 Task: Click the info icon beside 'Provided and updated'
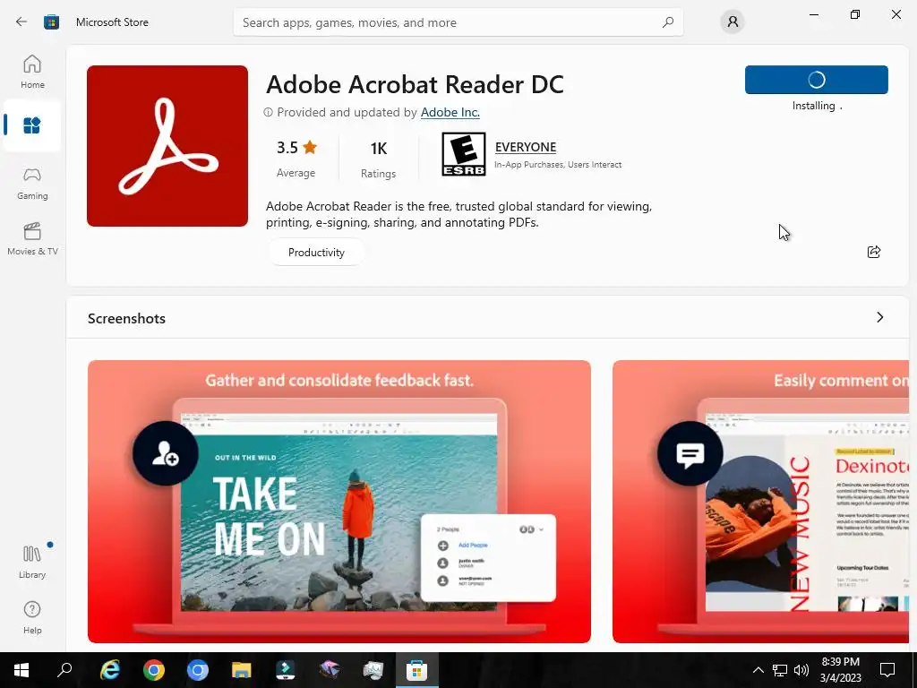coord(268,112)
